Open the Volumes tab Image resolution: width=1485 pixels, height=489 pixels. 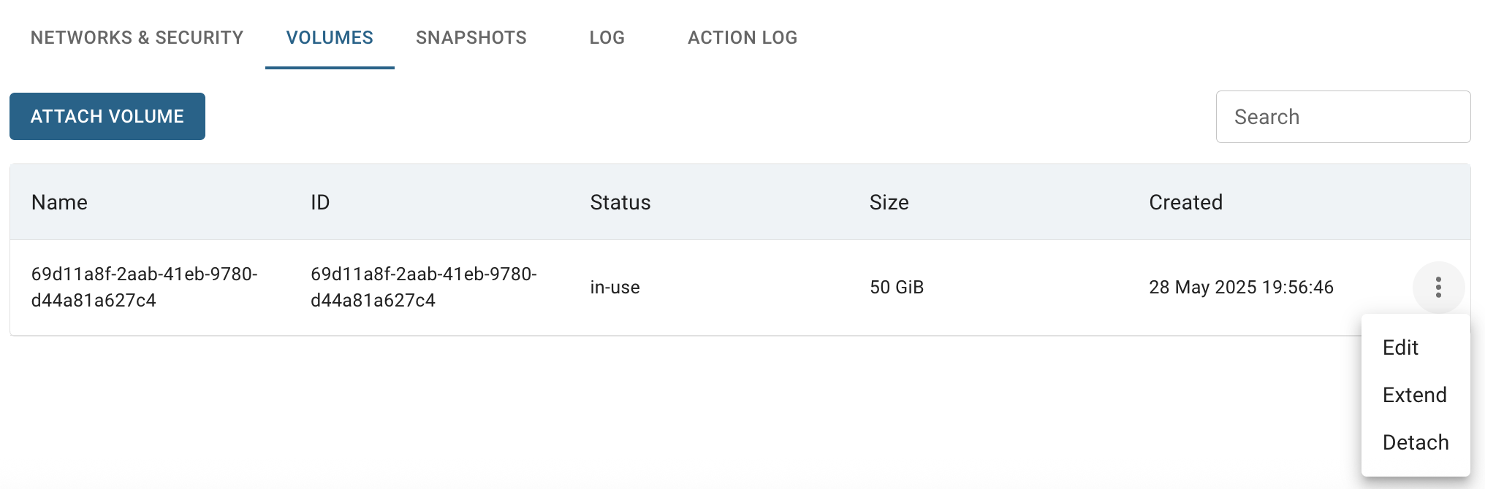click(x=330, y=37)
